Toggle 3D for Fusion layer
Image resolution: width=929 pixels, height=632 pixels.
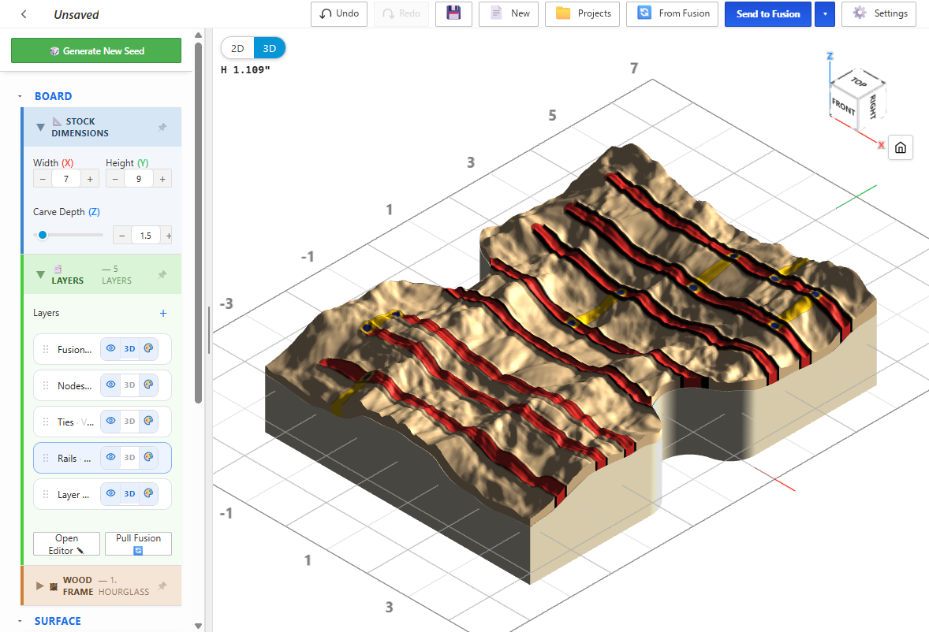click(130, 348)
